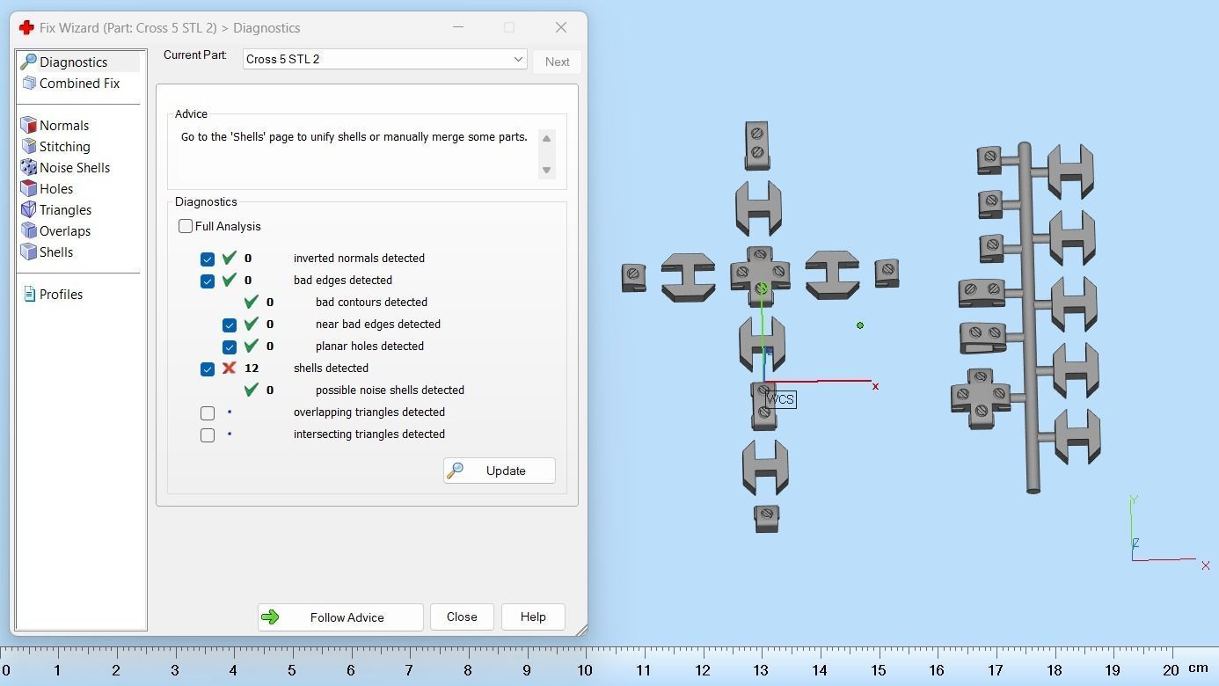Click green checkmark for near bad edges
Image resolution: width=1219 pixels, height=686 pixels.
pos(252,324)
